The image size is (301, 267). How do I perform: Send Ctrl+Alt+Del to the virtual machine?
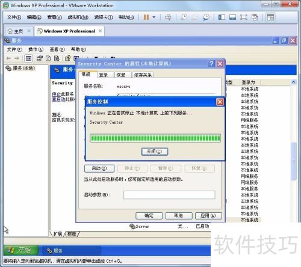[x=168, y=17]
